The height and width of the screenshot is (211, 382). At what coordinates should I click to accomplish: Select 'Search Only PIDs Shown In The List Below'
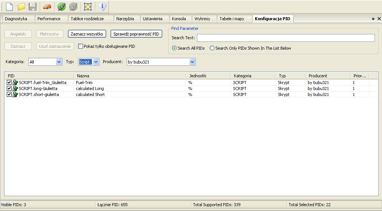click(212, 48)
